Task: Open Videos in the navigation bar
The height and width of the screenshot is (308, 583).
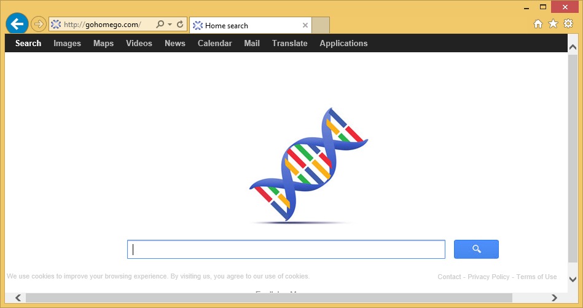Action: (139, 43)
